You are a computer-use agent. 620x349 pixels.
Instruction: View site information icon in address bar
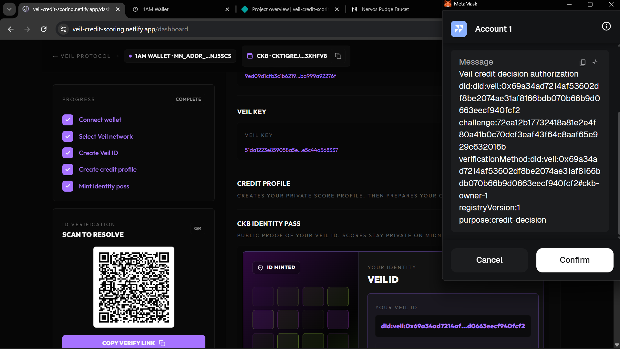(63, 29)
